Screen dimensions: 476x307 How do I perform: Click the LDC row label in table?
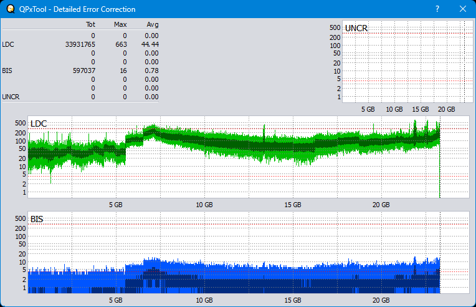click(x=8, y=44)
